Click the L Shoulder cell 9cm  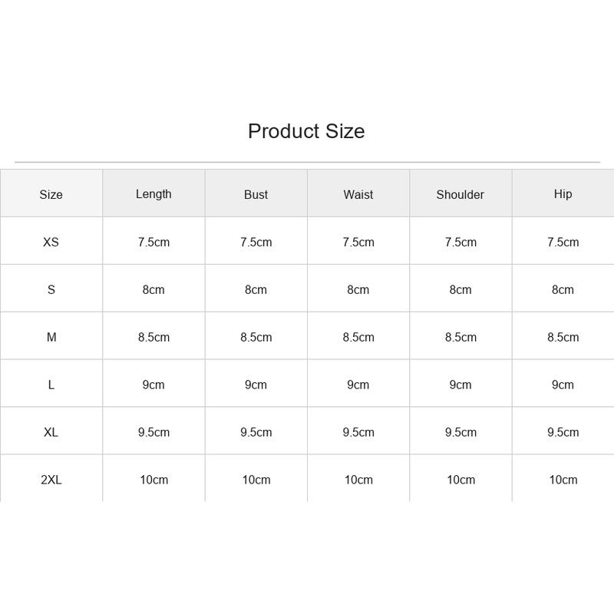click(460, 385)
